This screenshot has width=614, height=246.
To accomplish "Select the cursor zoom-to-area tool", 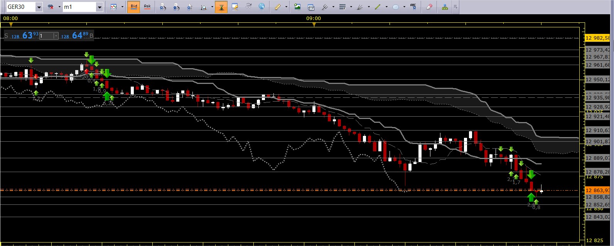I will (190, 7).
